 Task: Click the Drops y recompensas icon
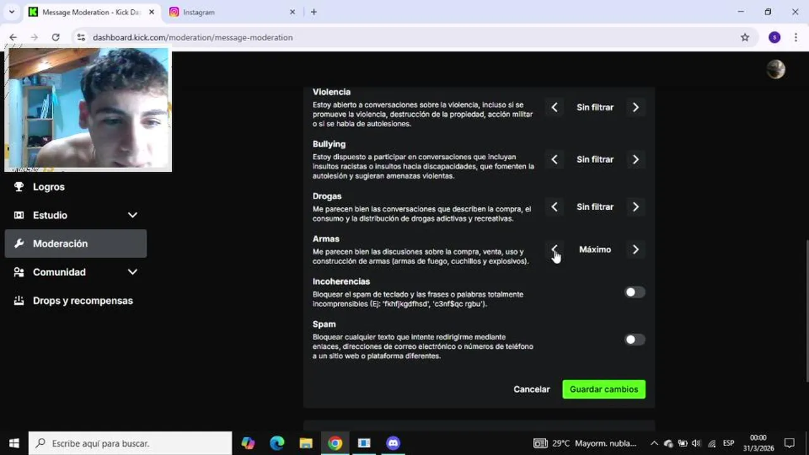(x=19, y=301)
